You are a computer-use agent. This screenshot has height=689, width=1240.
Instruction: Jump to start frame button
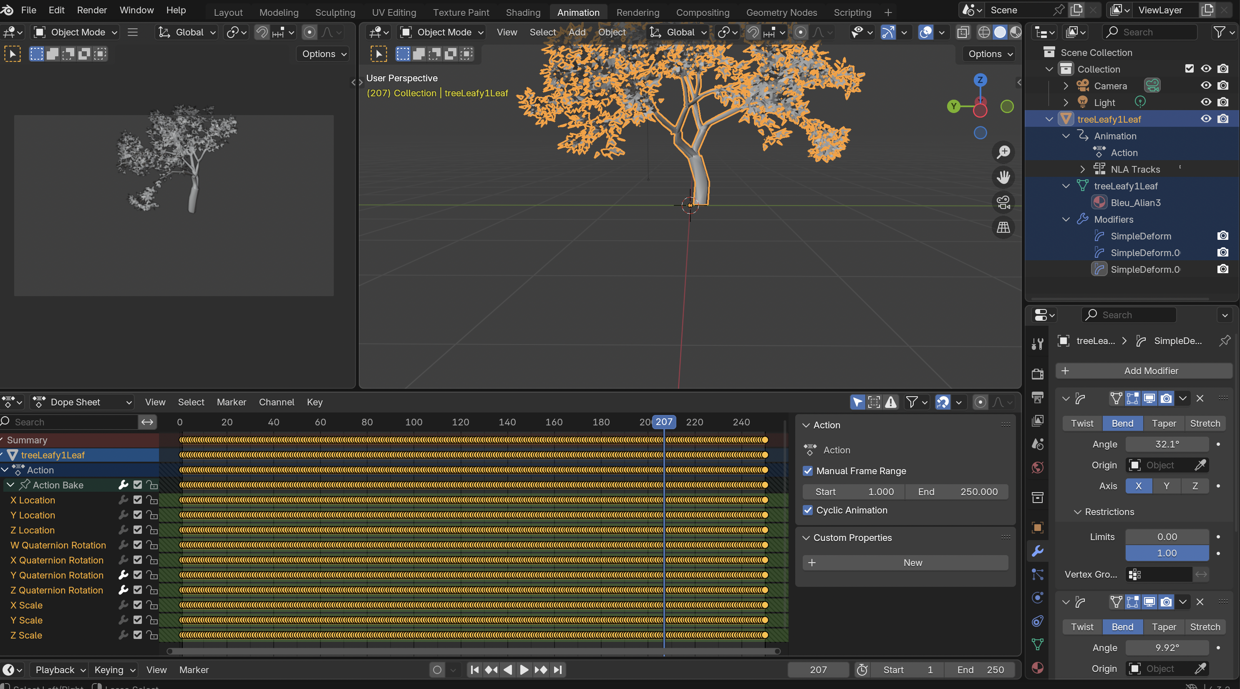click(x=475, y=670)
